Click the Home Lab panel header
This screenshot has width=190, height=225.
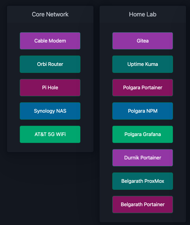(143, 14)
